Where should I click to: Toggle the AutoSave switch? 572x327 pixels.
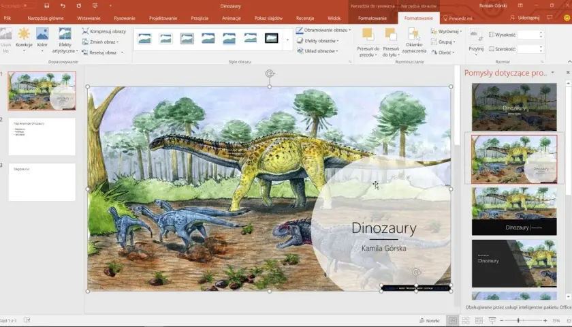tap(29, 6)
